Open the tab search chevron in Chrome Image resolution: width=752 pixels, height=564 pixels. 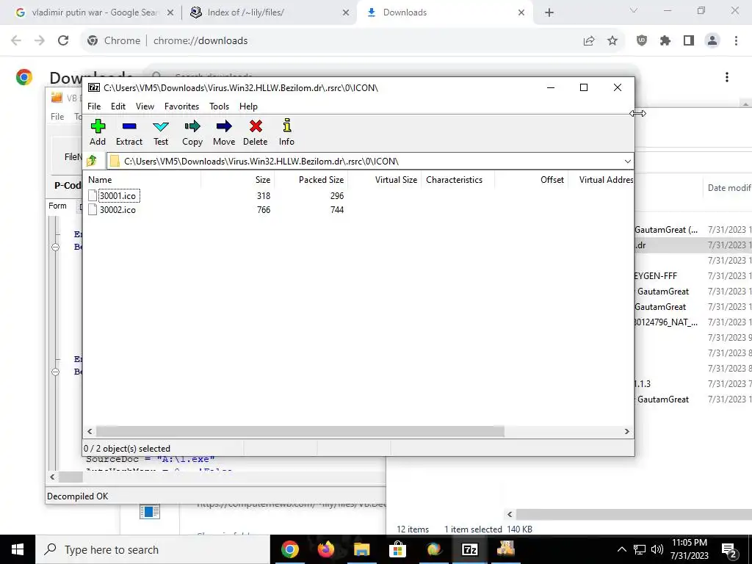(634, 10)
